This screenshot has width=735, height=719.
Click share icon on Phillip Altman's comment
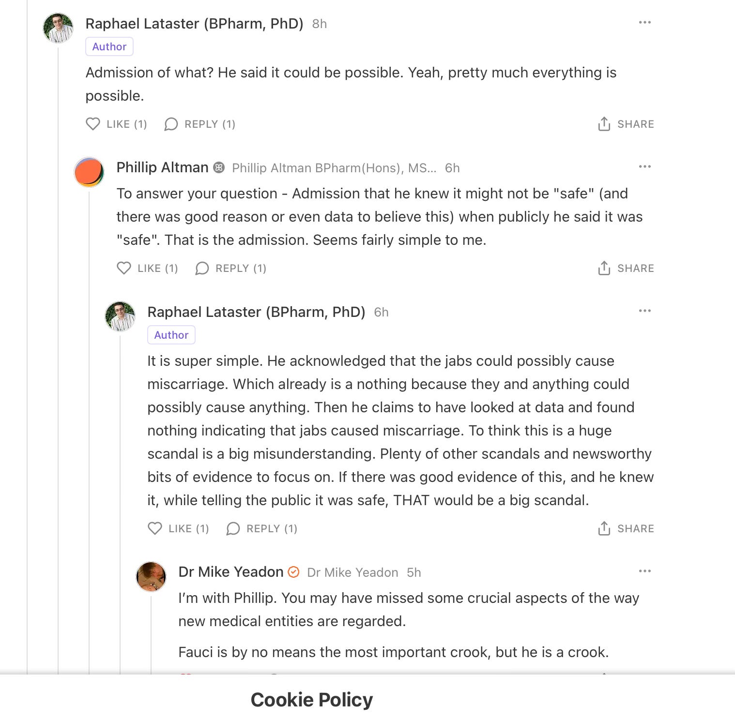[604, 268]
